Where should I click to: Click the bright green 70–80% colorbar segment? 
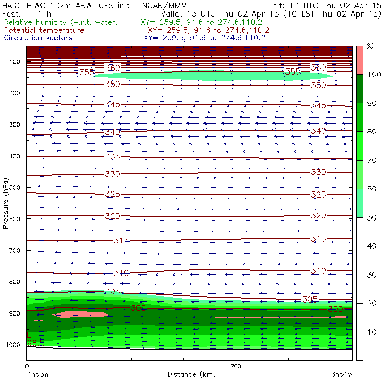360,146
